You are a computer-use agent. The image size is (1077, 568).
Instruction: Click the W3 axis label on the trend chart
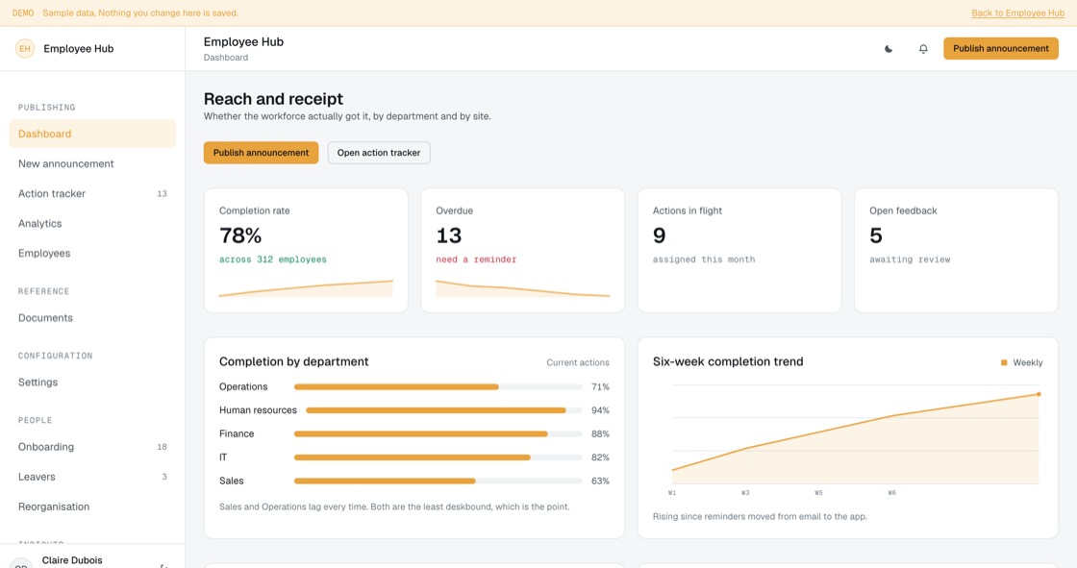745,493
